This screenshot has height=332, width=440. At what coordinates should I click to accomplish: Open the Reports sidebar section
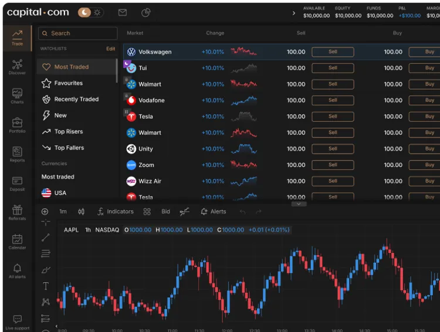click(17, 155)
